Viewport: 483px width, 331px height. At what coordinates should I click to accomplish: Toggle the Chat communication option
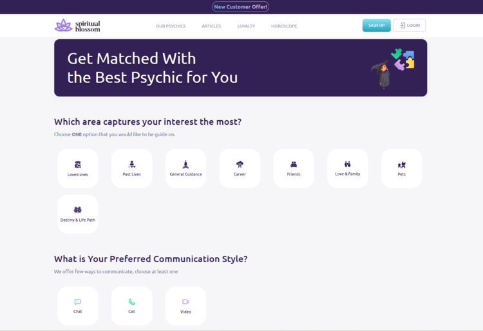(78, 302)
